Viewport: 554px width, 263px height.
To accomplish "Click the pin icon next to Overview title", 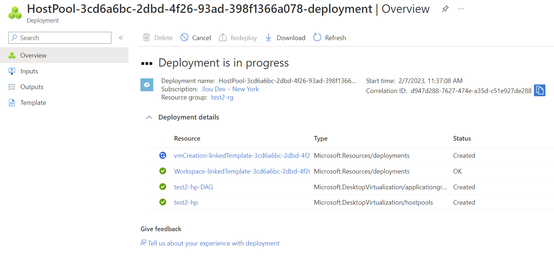I will [445, 9].
